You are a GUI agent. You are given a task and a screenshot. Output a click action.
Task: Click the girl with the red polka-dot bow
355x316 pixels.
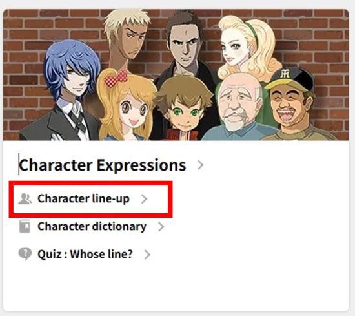127,107
